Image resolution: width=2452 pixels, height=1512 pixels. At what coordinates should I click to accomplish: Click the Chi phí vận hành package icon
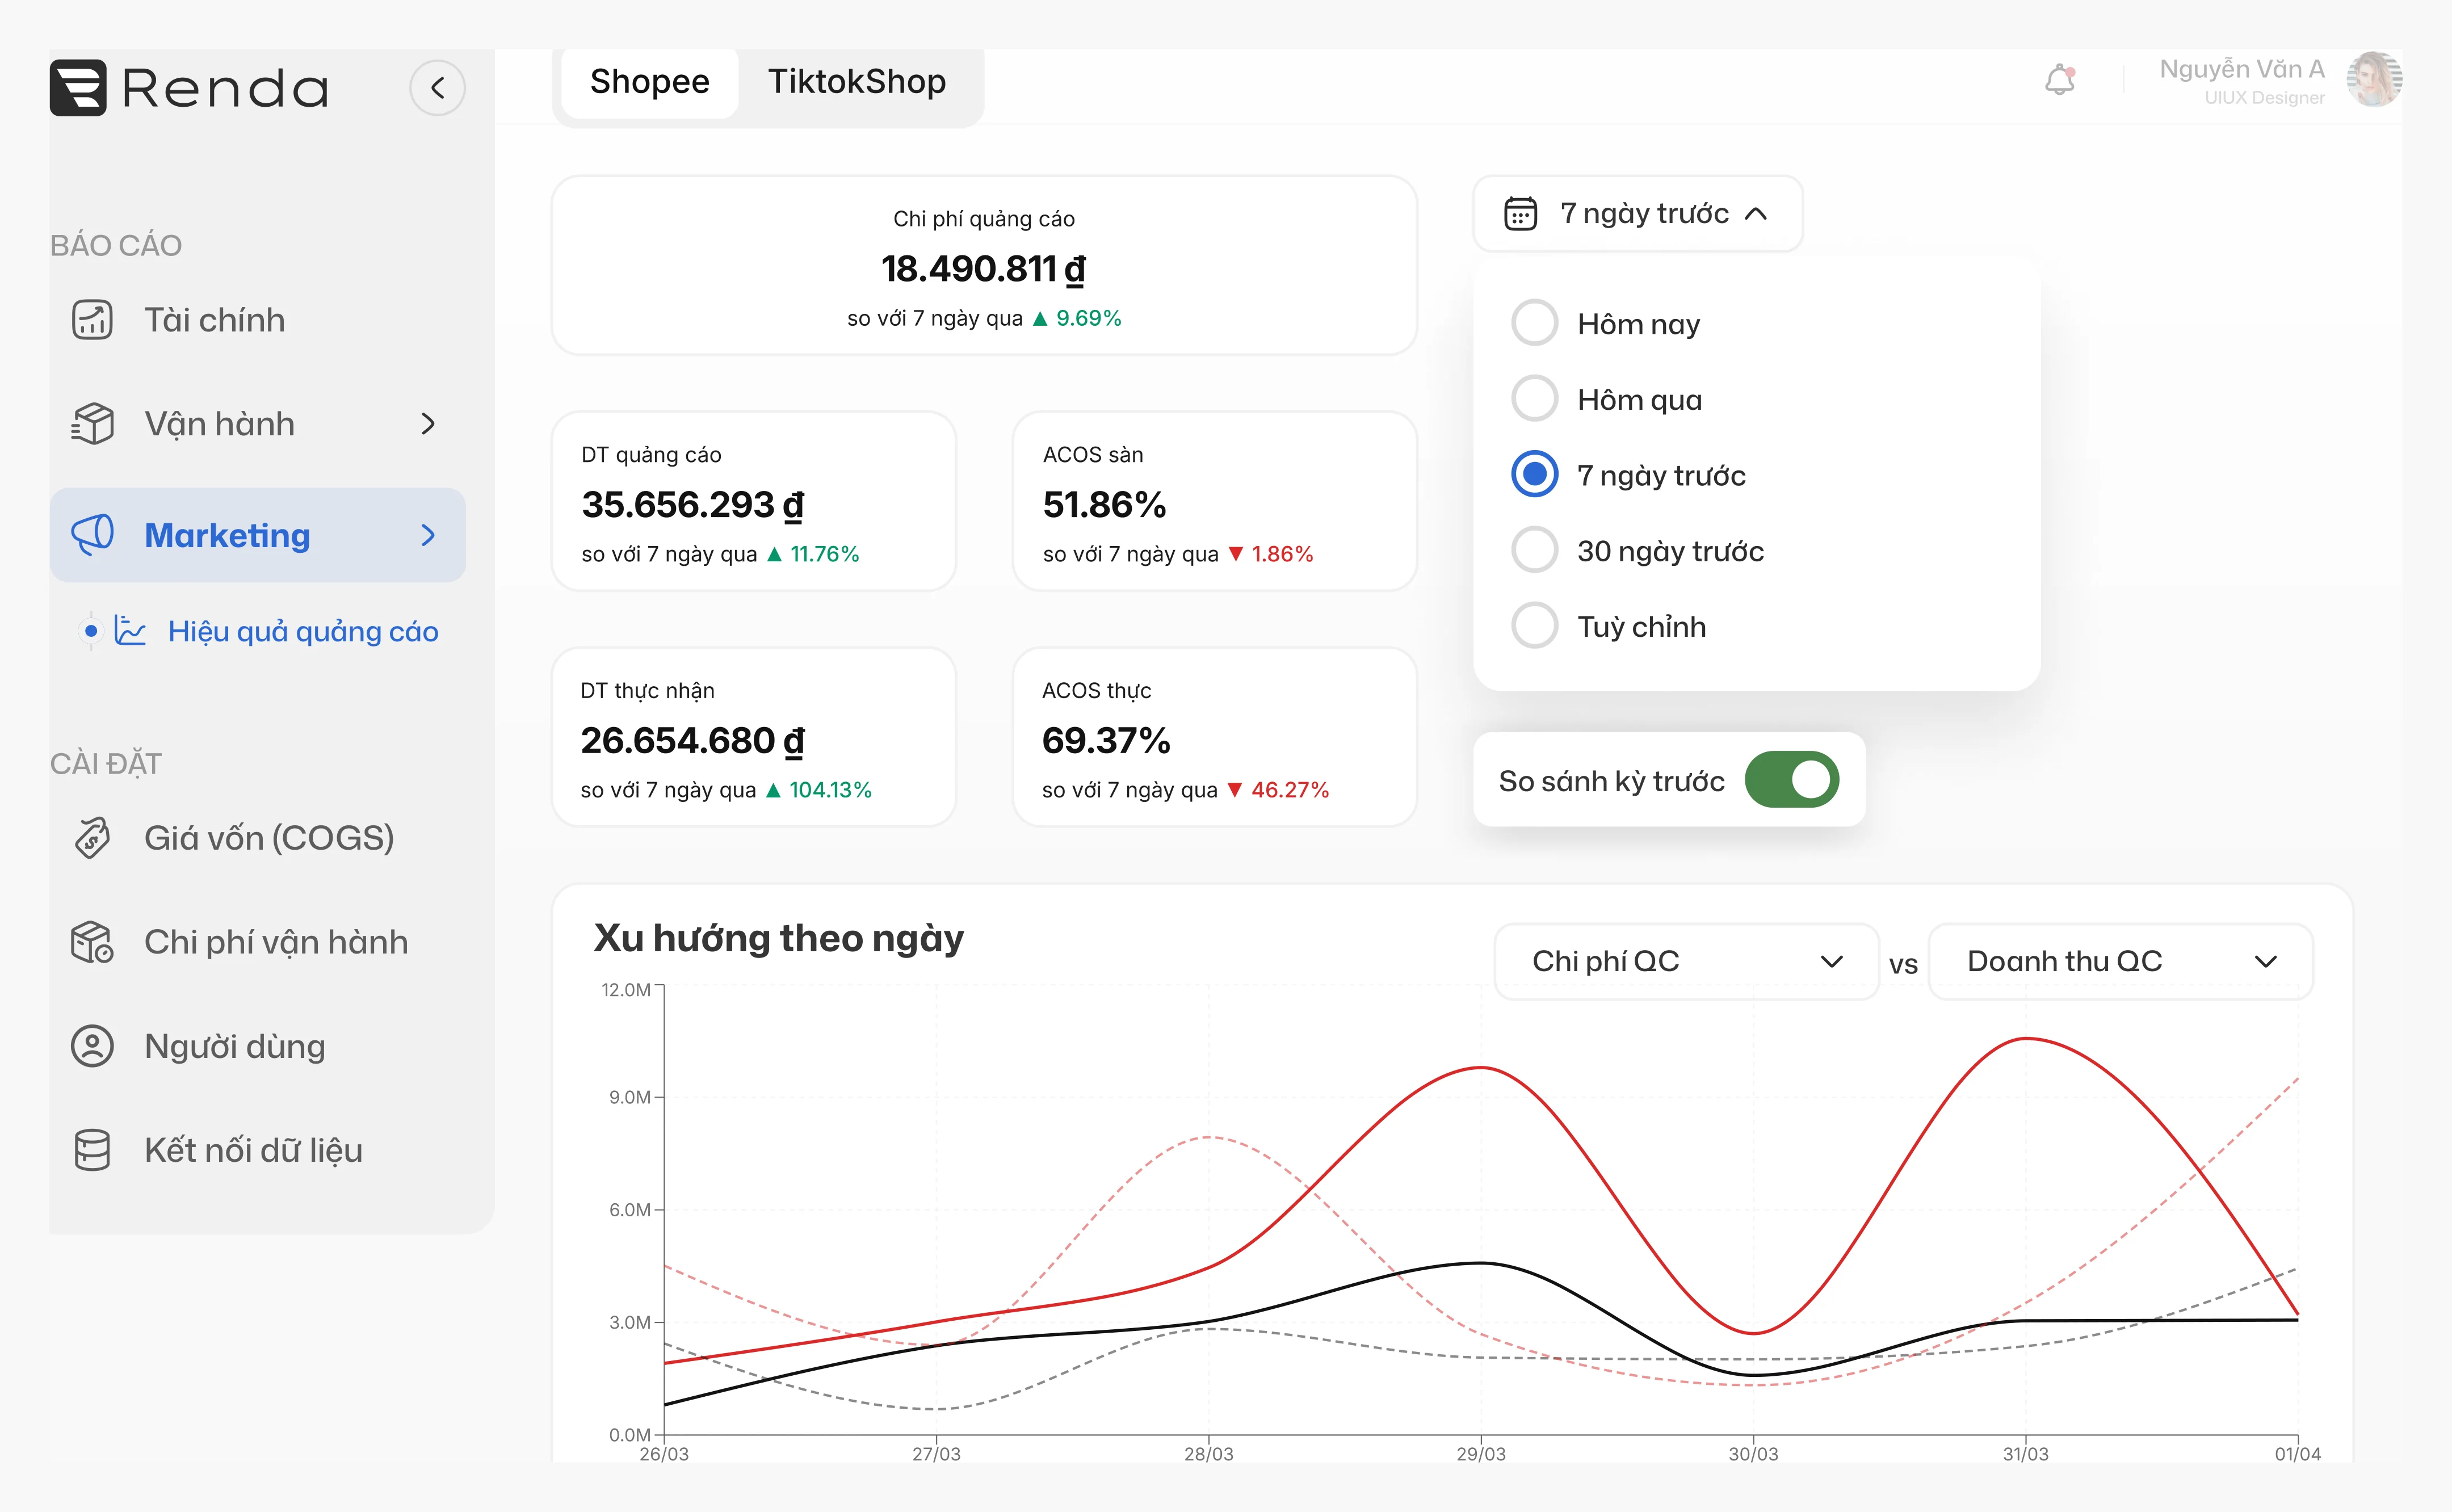92,942
